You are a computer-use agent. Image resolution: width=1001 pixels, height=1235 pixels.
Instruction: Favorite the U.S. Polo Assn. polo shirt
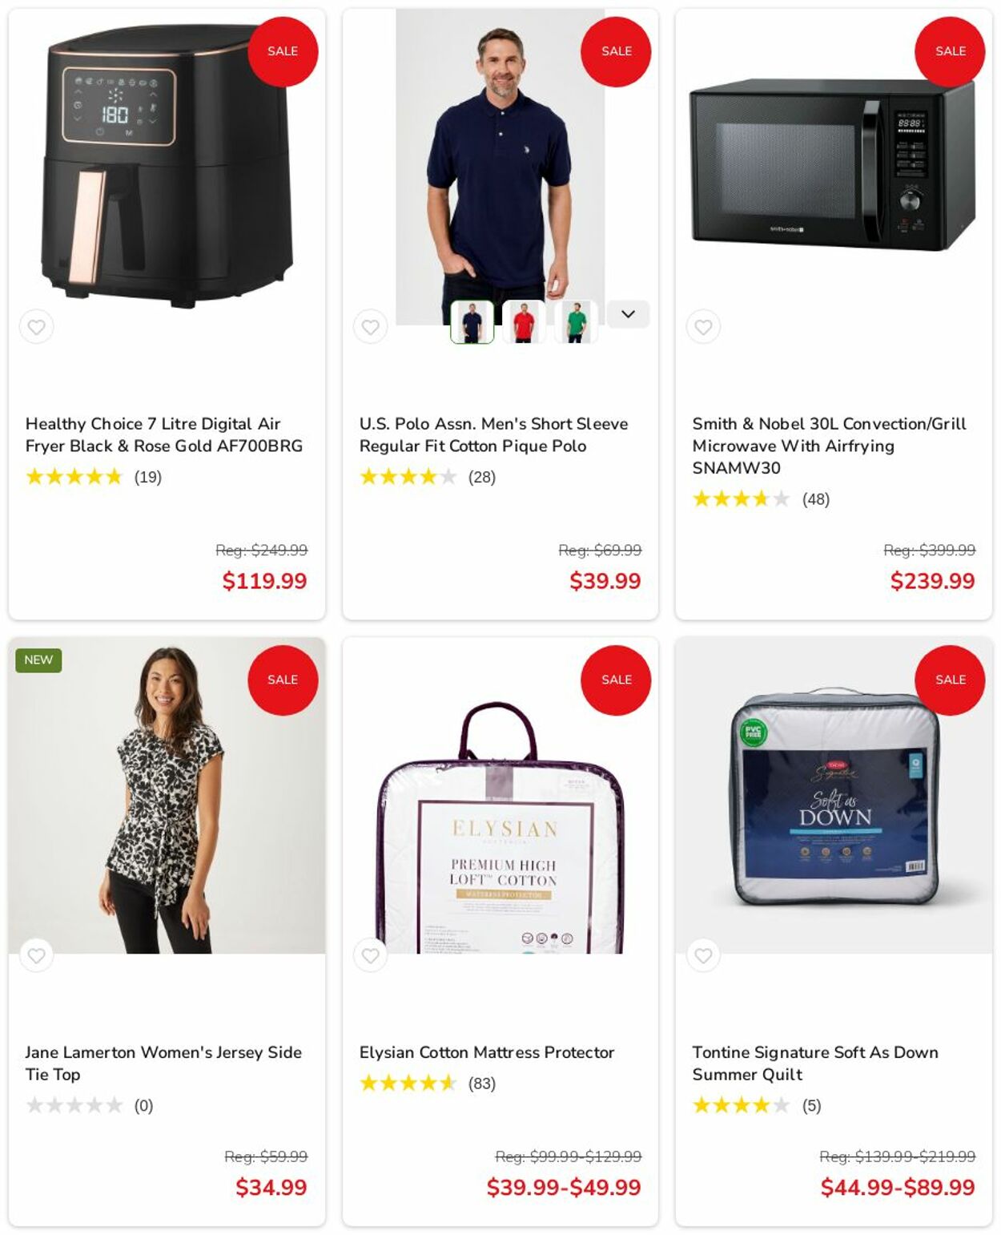tap(370, 327)
